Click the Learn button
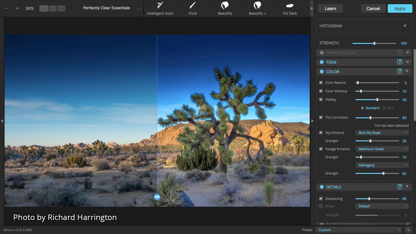 tap(330, 8)
